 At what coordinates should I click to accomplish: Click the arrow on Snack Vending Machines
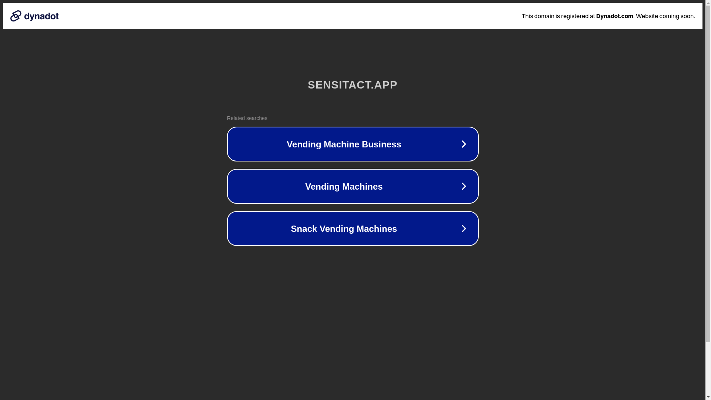click(x=464, y=229)
